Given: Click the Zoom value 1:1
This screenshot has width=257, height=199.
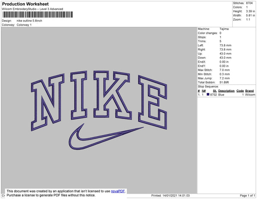Looking at the screenshot, I should coord(248,20).
